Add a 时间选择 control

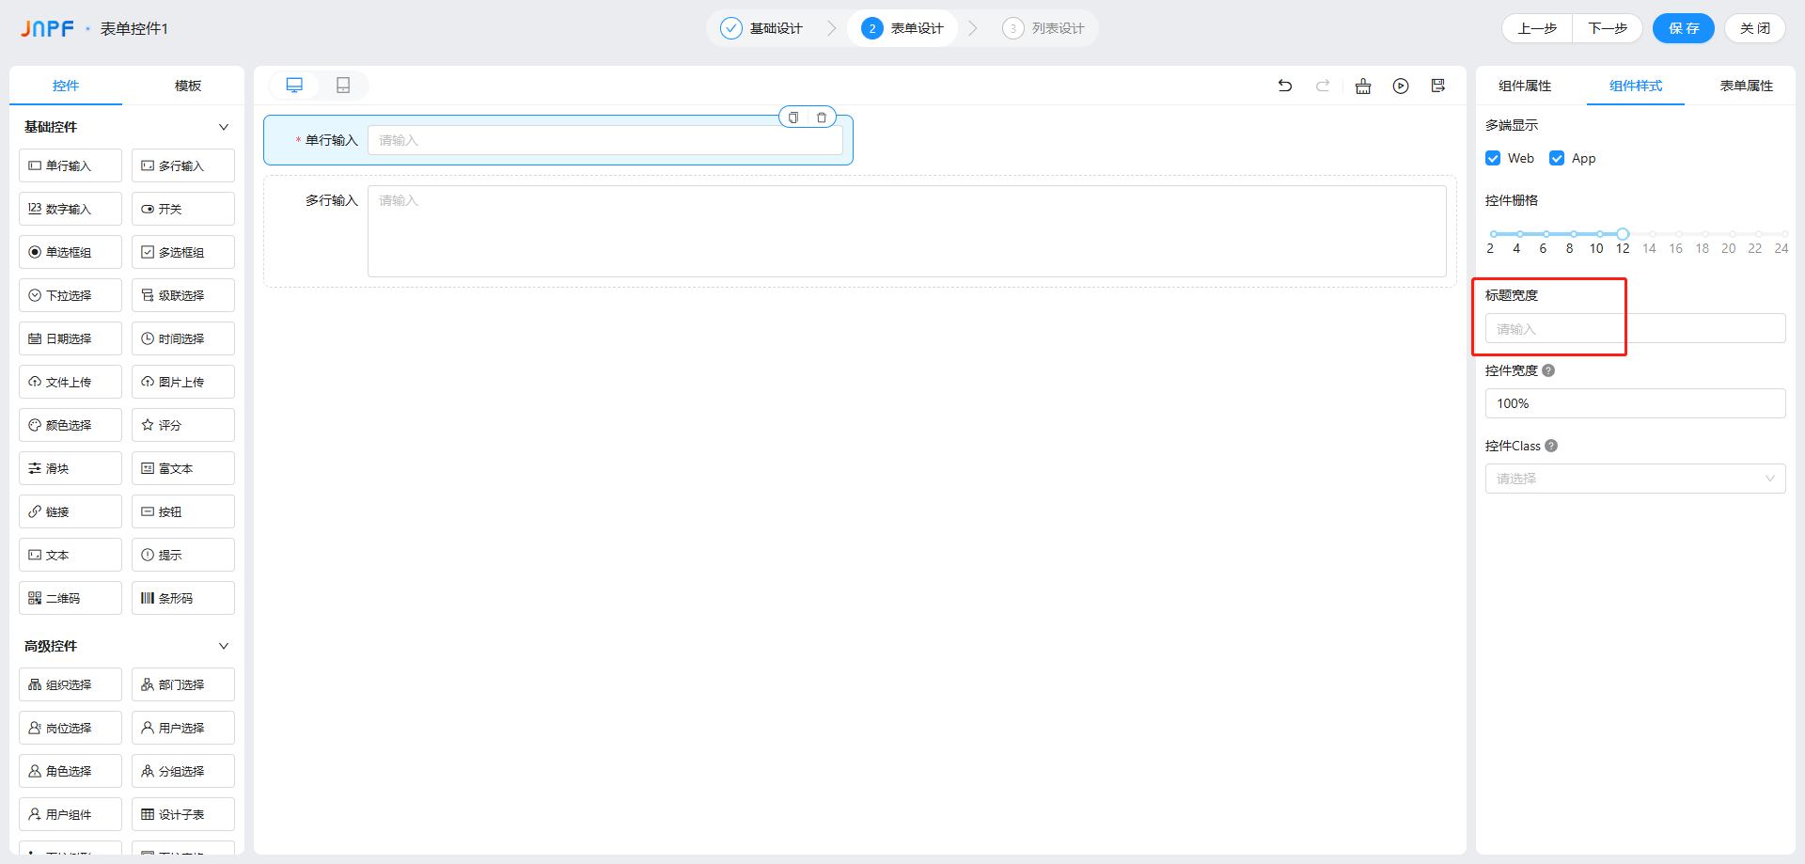pos(183,338)
